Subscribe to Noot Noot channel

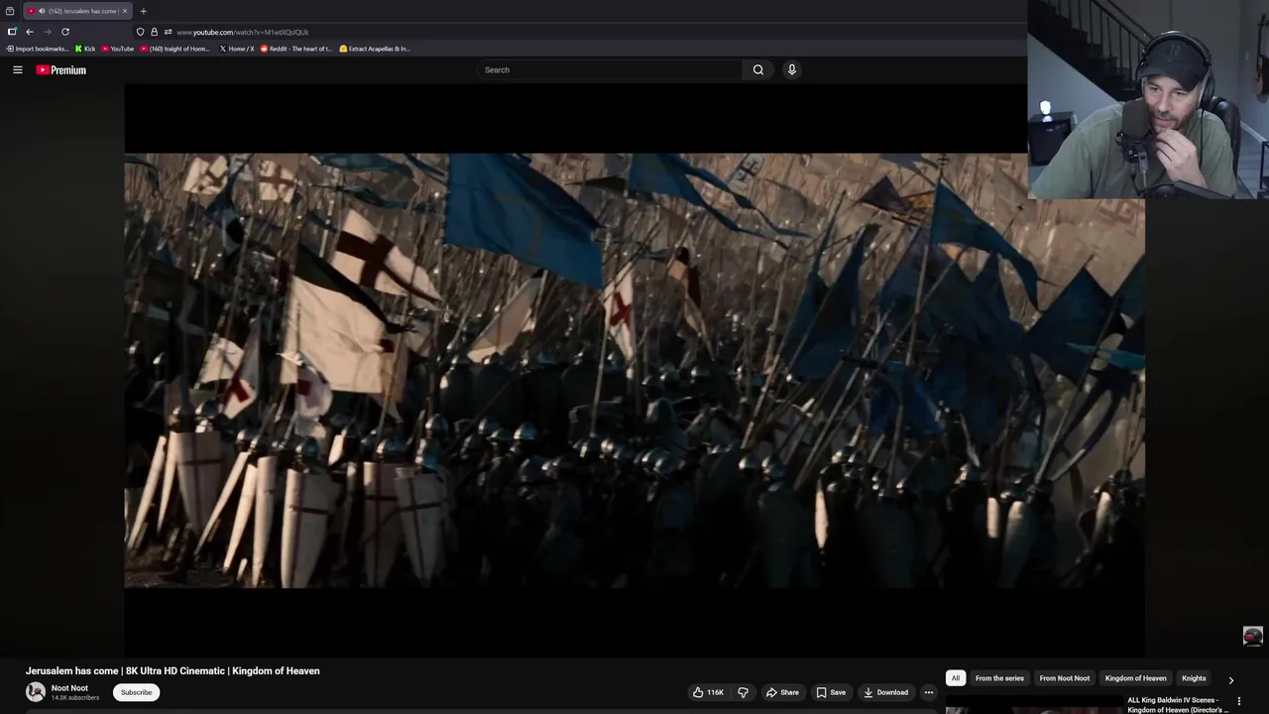pyautogui.click(x=136, y=692)
